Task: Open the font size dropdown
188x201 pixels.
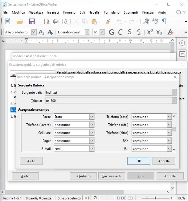Action: coord(102,32)
